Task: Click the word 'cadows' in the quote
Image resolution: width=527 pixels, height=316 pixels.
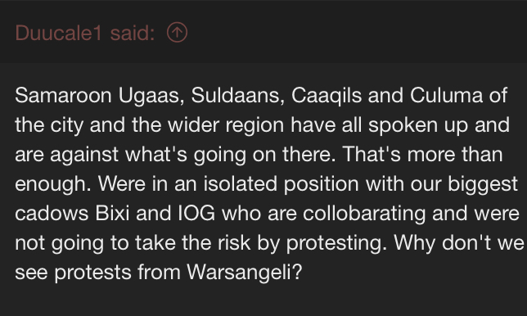Action: [x=52, y=213]
